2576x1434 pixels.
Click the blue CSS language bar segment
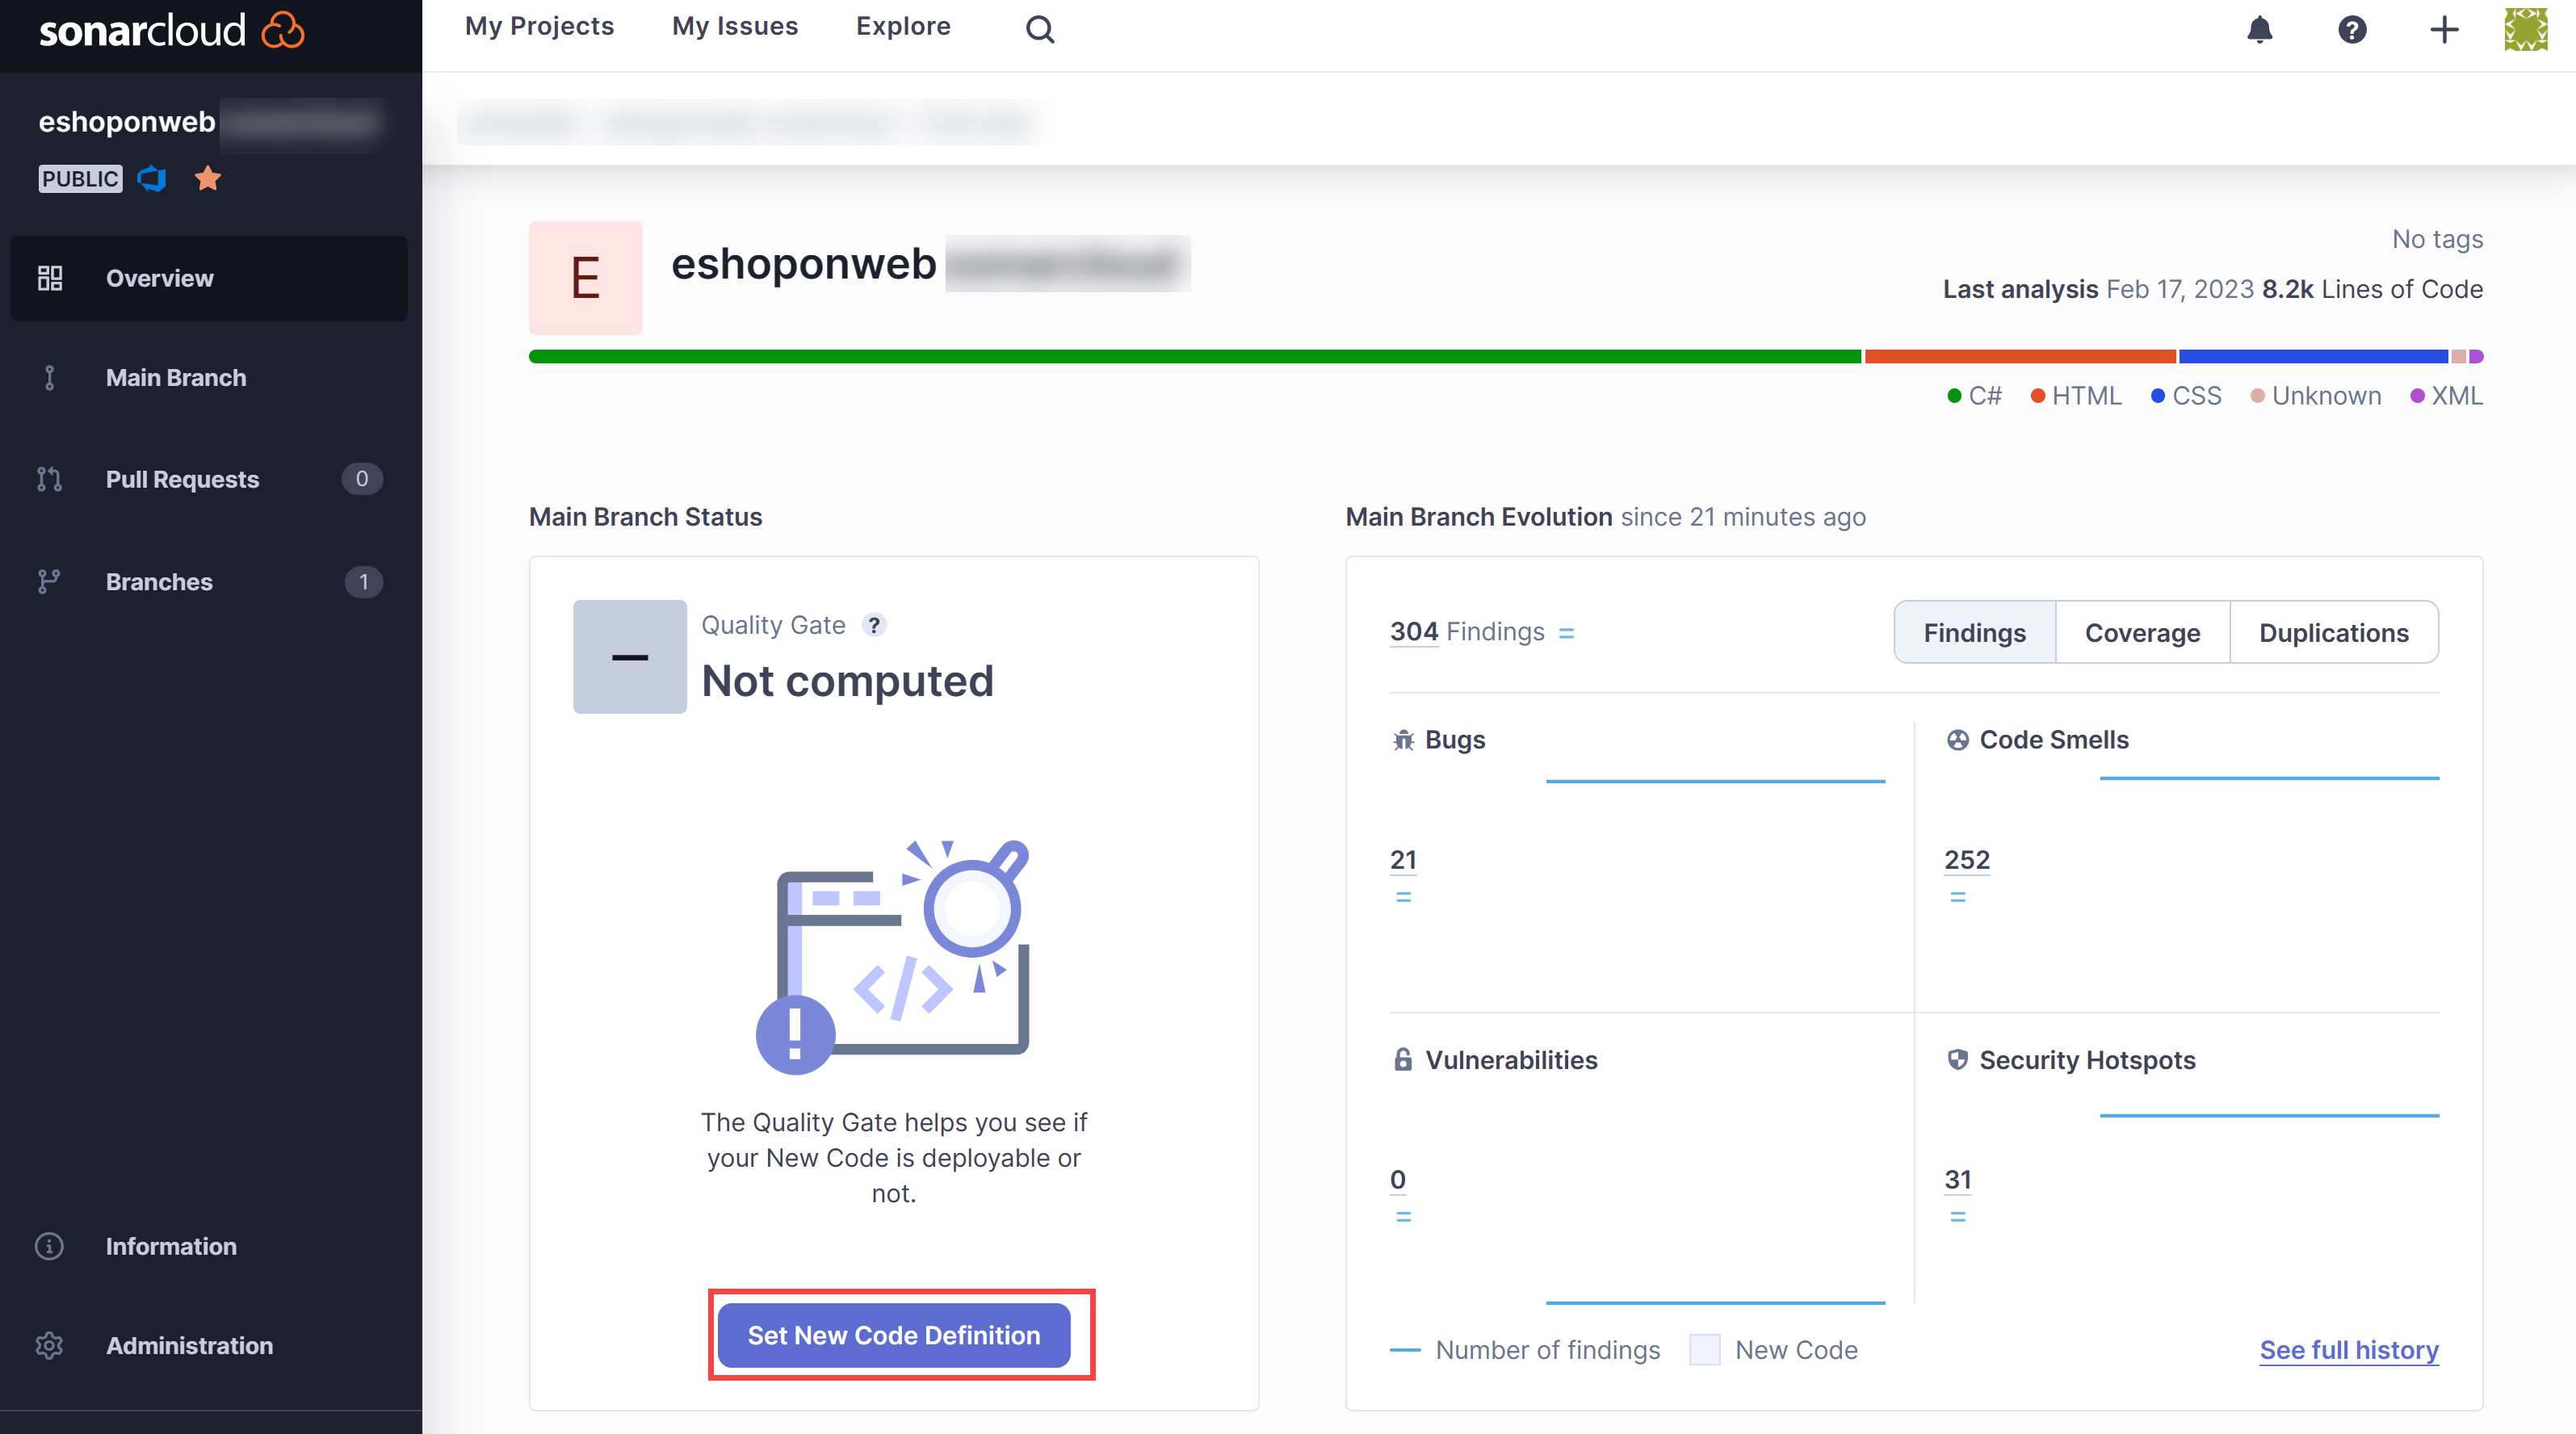point(2313,357)
